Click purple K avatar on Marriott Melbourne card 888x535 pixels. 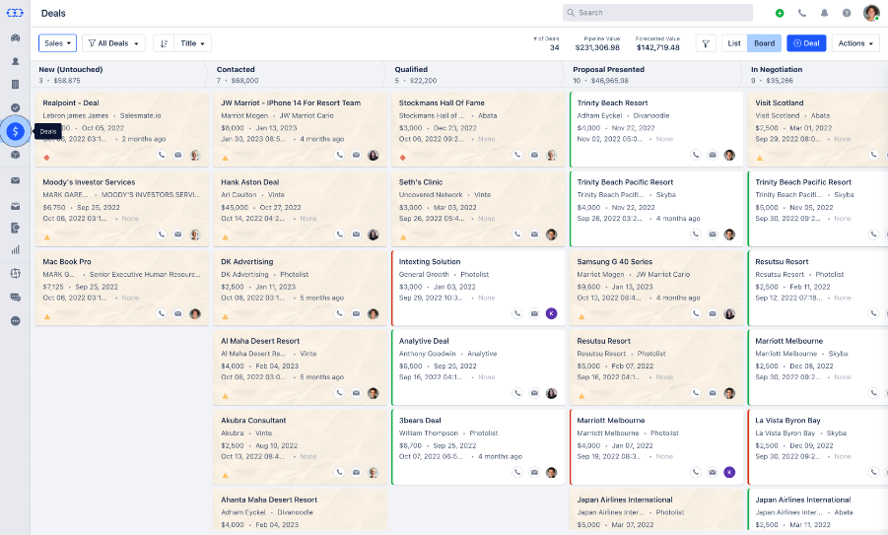pos(729,472)
